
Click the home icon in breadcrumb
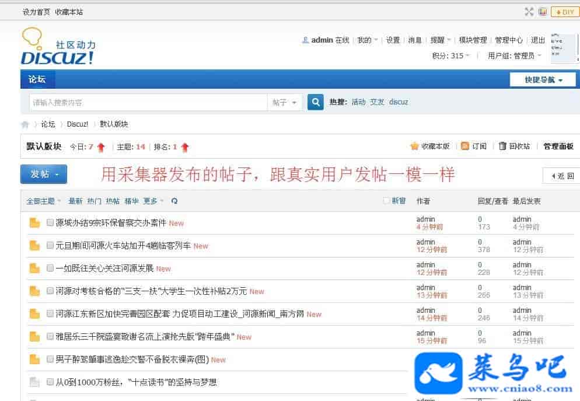coord(25,124)
